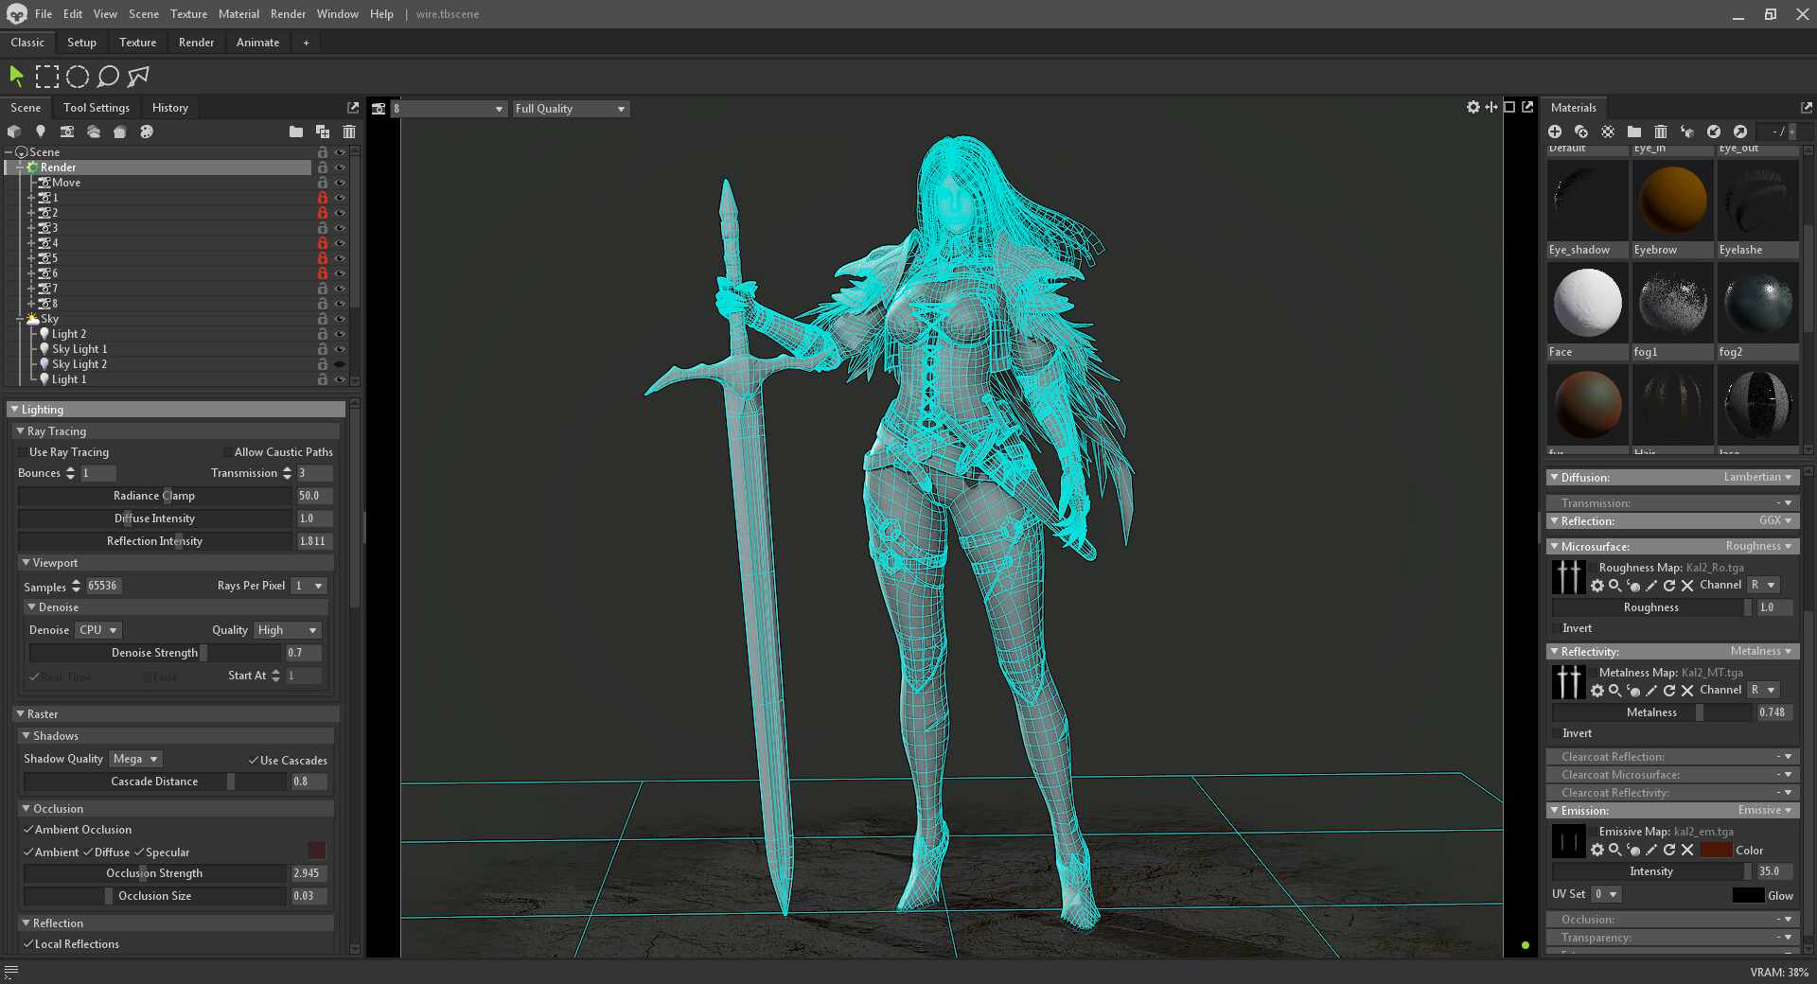Click the add new material plus icon
This screenshot has height=984, width=1817.
1555,132
